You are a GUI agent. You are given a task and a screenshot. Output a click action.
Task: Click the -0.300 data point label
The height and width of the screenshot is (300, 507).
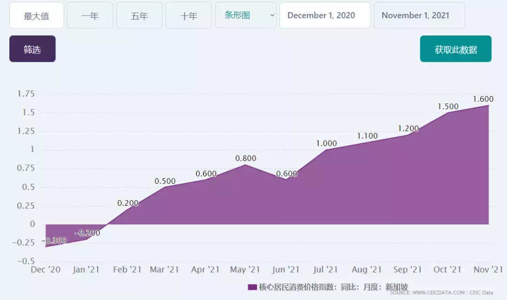(x=56, y=240)
